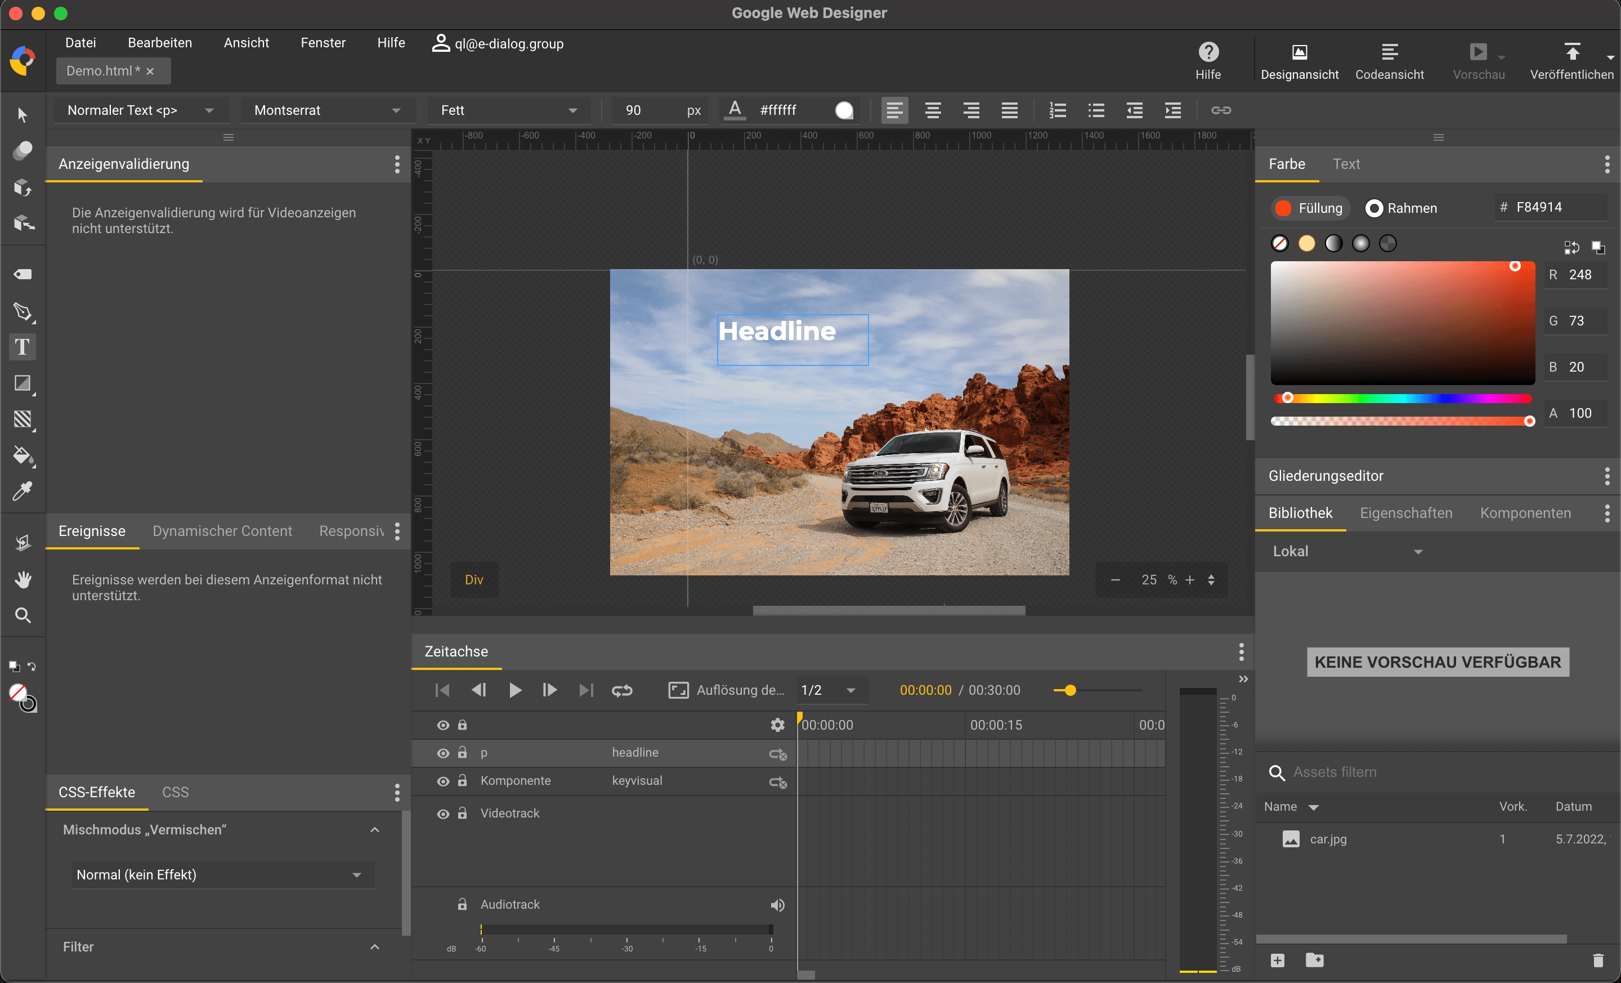Switch to the Dynamischer Content tab
The height and width of the screenshot is (983, 1621).
(222, 531)
